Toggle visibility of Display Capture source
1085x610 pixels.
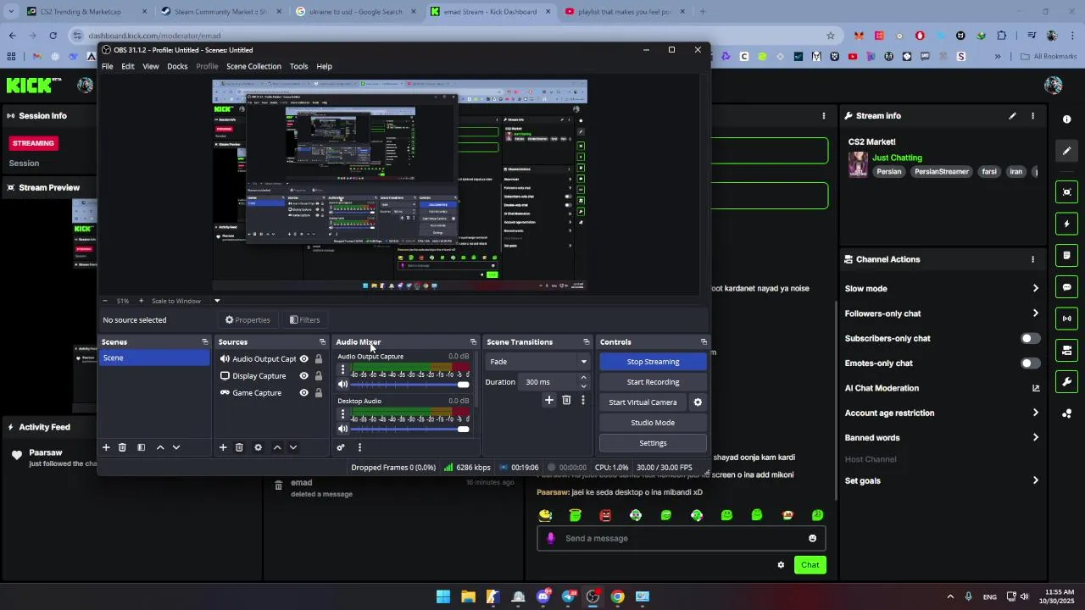point(303,376)
